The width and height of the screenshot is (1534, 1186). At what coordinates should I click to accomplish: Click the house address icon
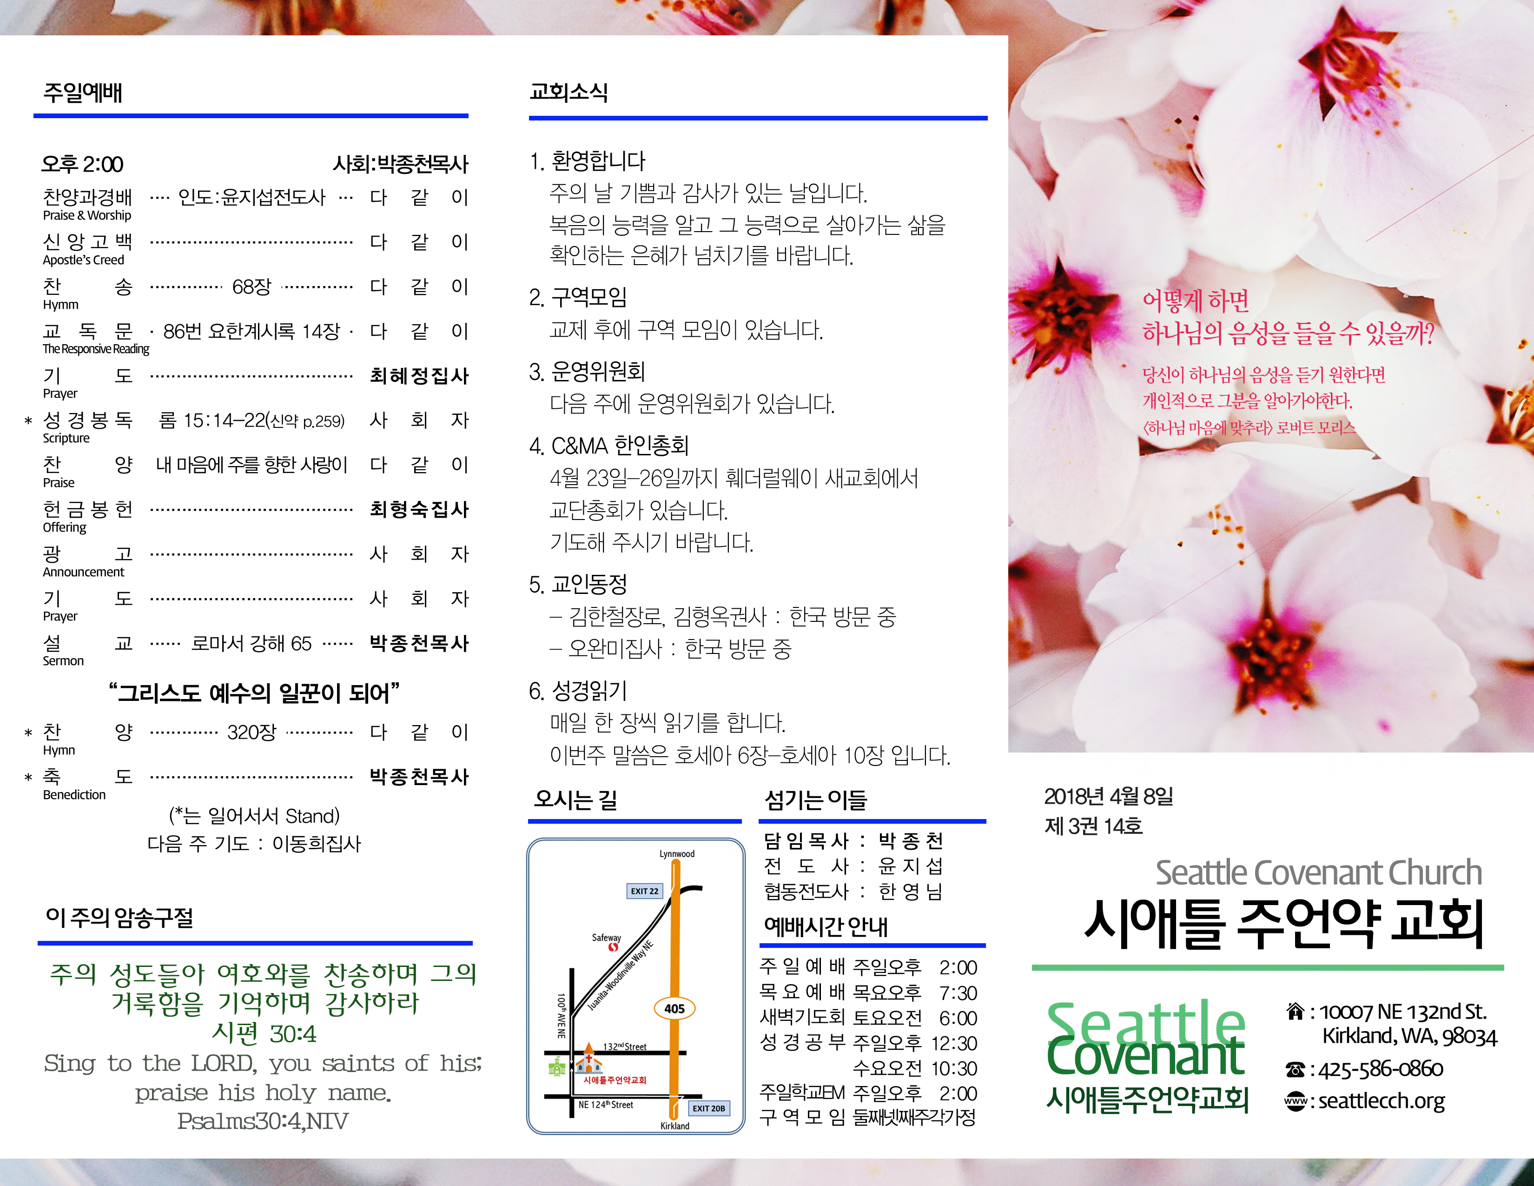(1295, 1011)
